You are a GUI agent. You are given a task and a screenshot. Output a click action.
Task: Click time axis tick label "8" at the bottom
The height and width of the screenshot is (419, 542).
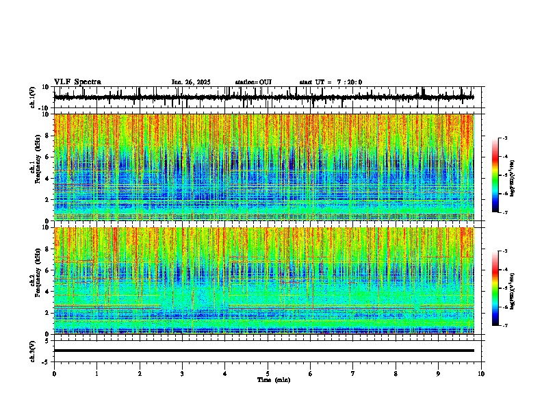click(396, 374)
